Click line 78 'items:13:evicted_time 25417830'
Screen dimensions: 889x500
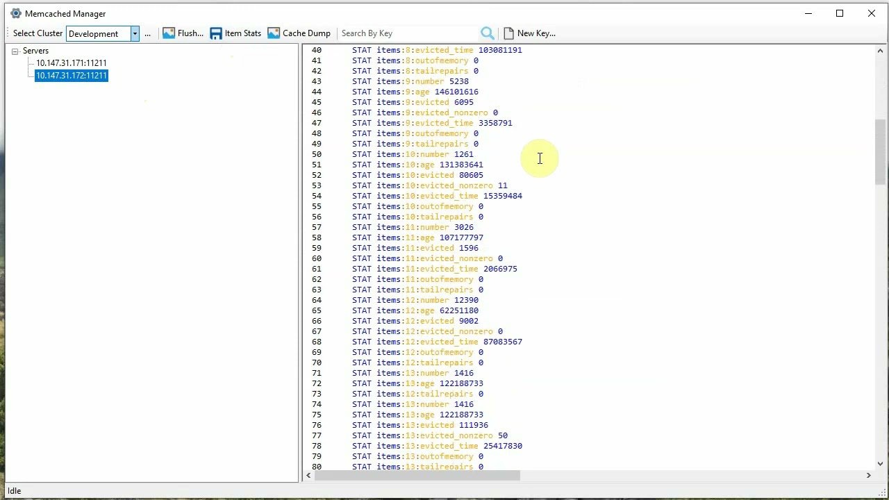pos(437,446)
